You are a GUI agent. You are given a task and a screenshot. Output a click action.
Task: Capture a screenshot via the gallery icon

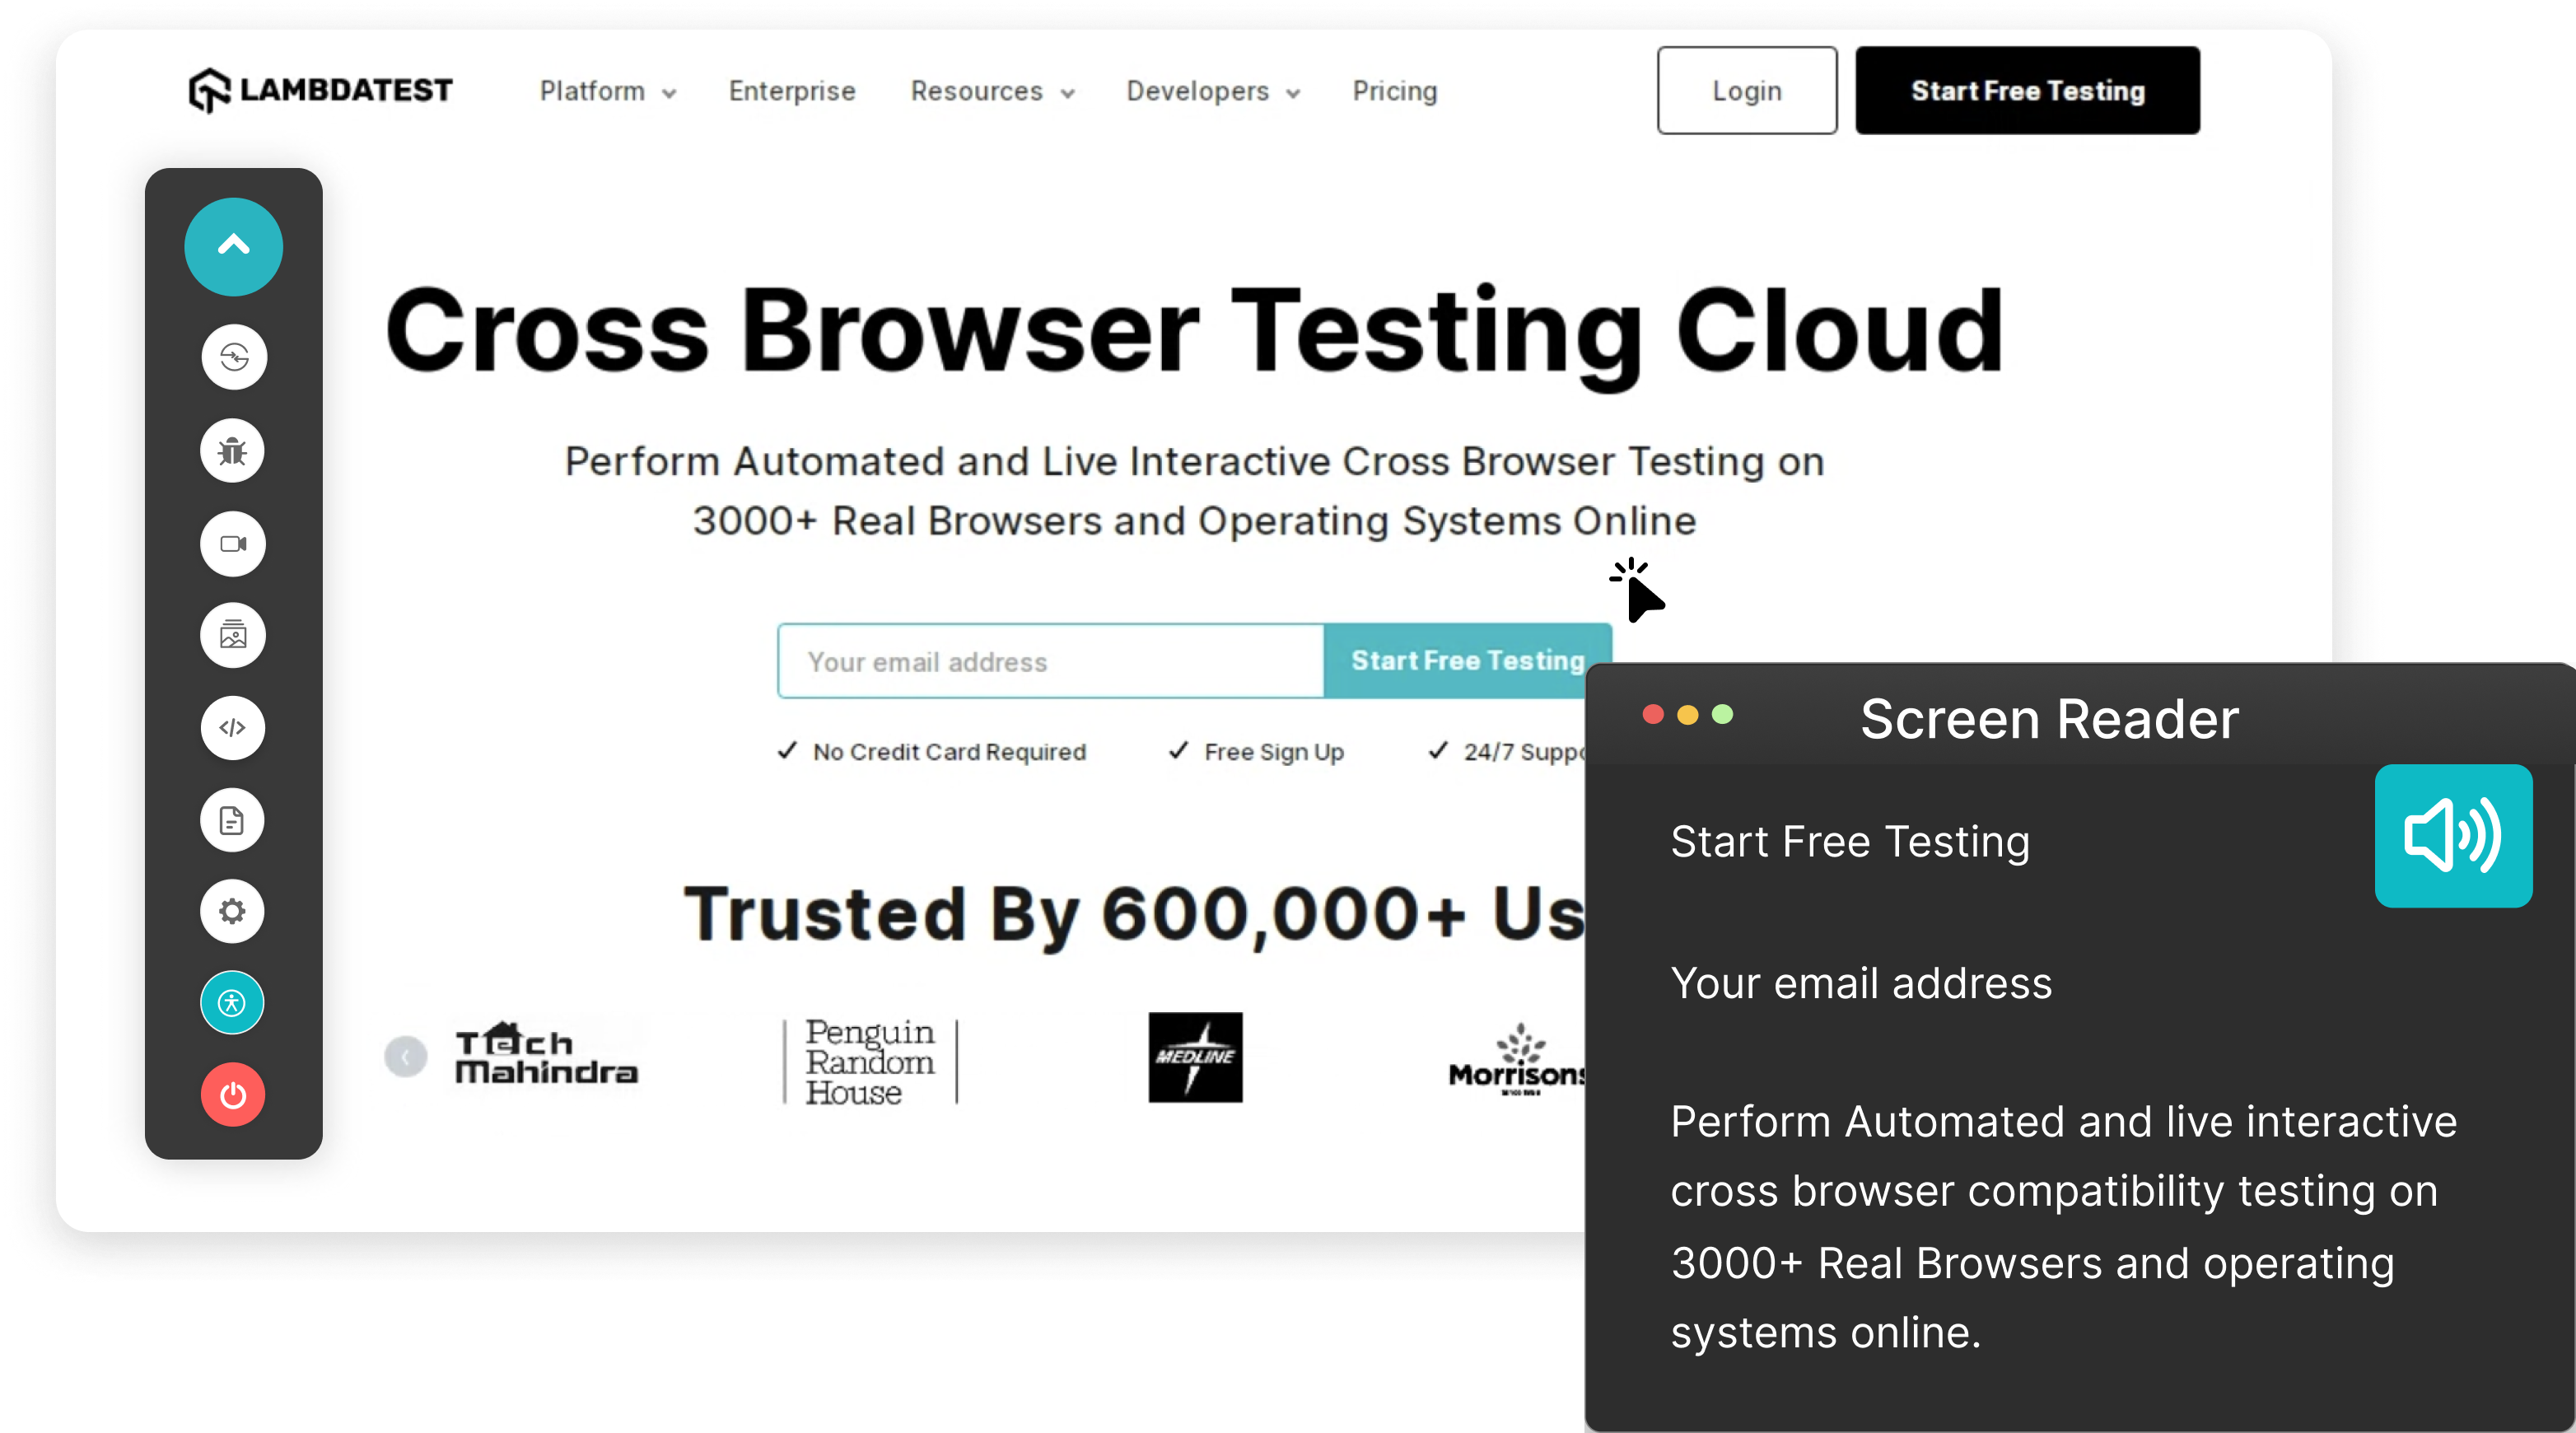point(232,635)
